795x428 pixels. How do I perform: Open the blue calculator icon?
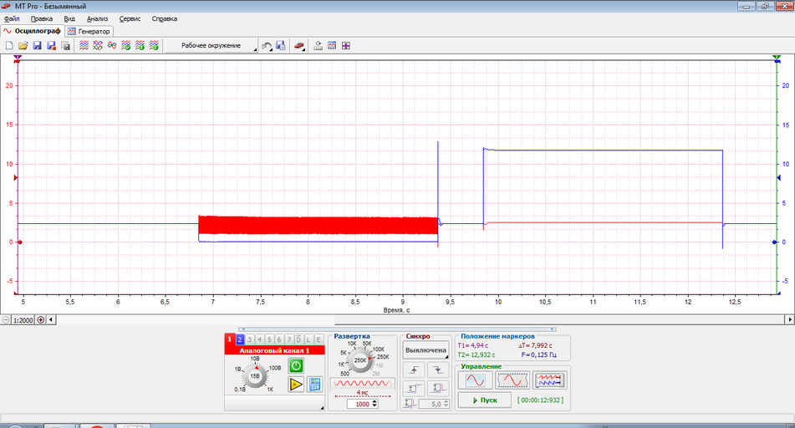pyautogui.click(x=314, y=385)
